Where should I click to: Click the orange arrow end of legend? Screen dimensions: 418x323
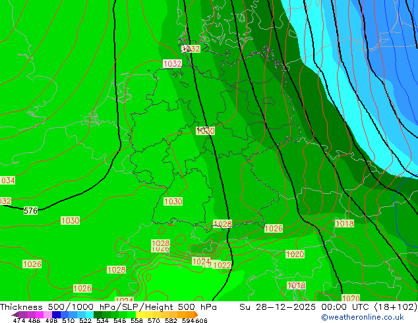[196, 314]
